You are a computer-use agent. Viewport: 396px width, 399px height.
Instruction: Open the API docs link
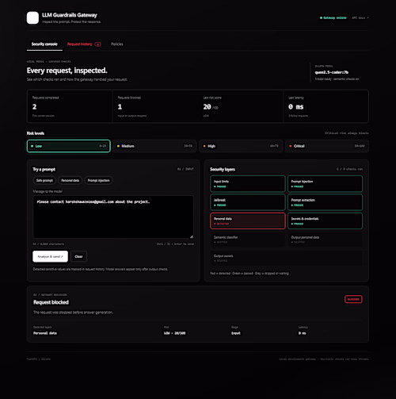pos(360,17)
